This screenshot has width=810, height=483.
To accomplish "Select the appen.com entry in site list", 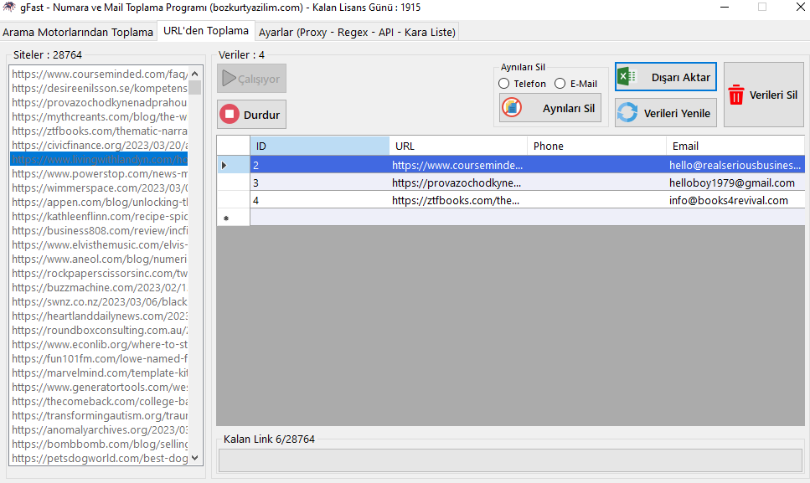I will click(99, 203).
